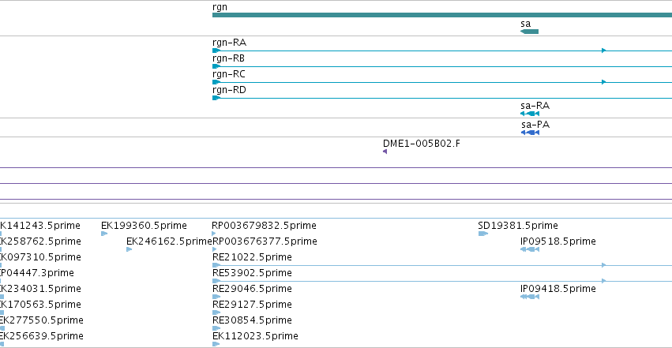The height and width of the screenshot is (348, 672).
Task: Click the RE21022.5prime start glyph
Action: pos(216,265)
